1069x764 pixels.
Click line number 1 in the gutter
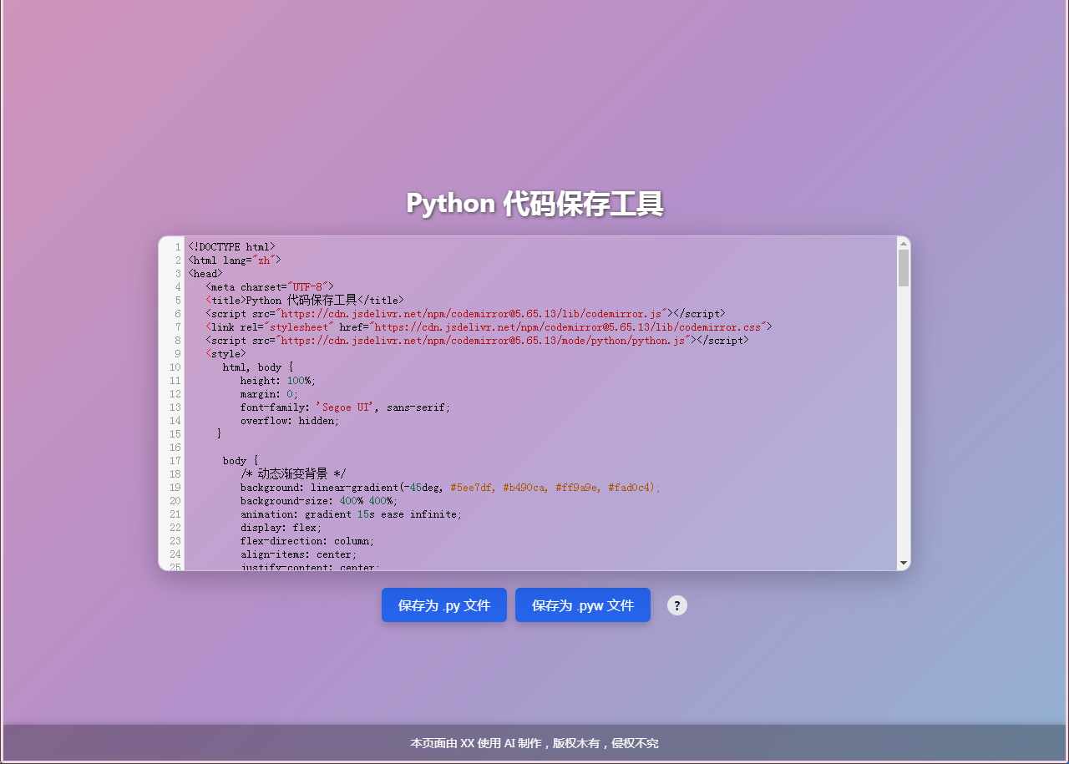pyautogui.click(x=178, y=247)
